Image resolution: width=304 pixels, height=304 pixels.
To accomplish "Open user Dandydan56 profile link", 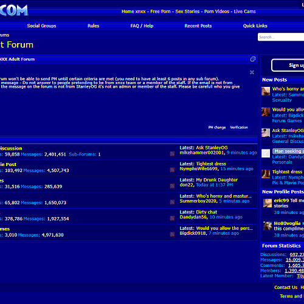I will [x=193, y=217].
